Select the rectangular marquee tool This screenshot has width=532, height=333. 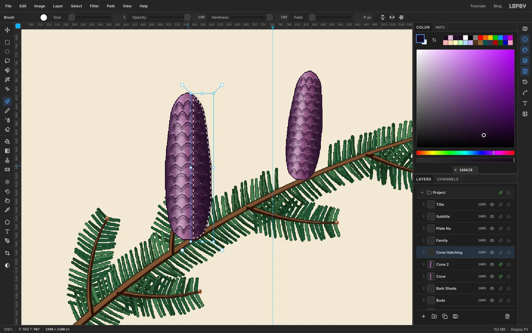pyautogui.click(x=7, y=42)
